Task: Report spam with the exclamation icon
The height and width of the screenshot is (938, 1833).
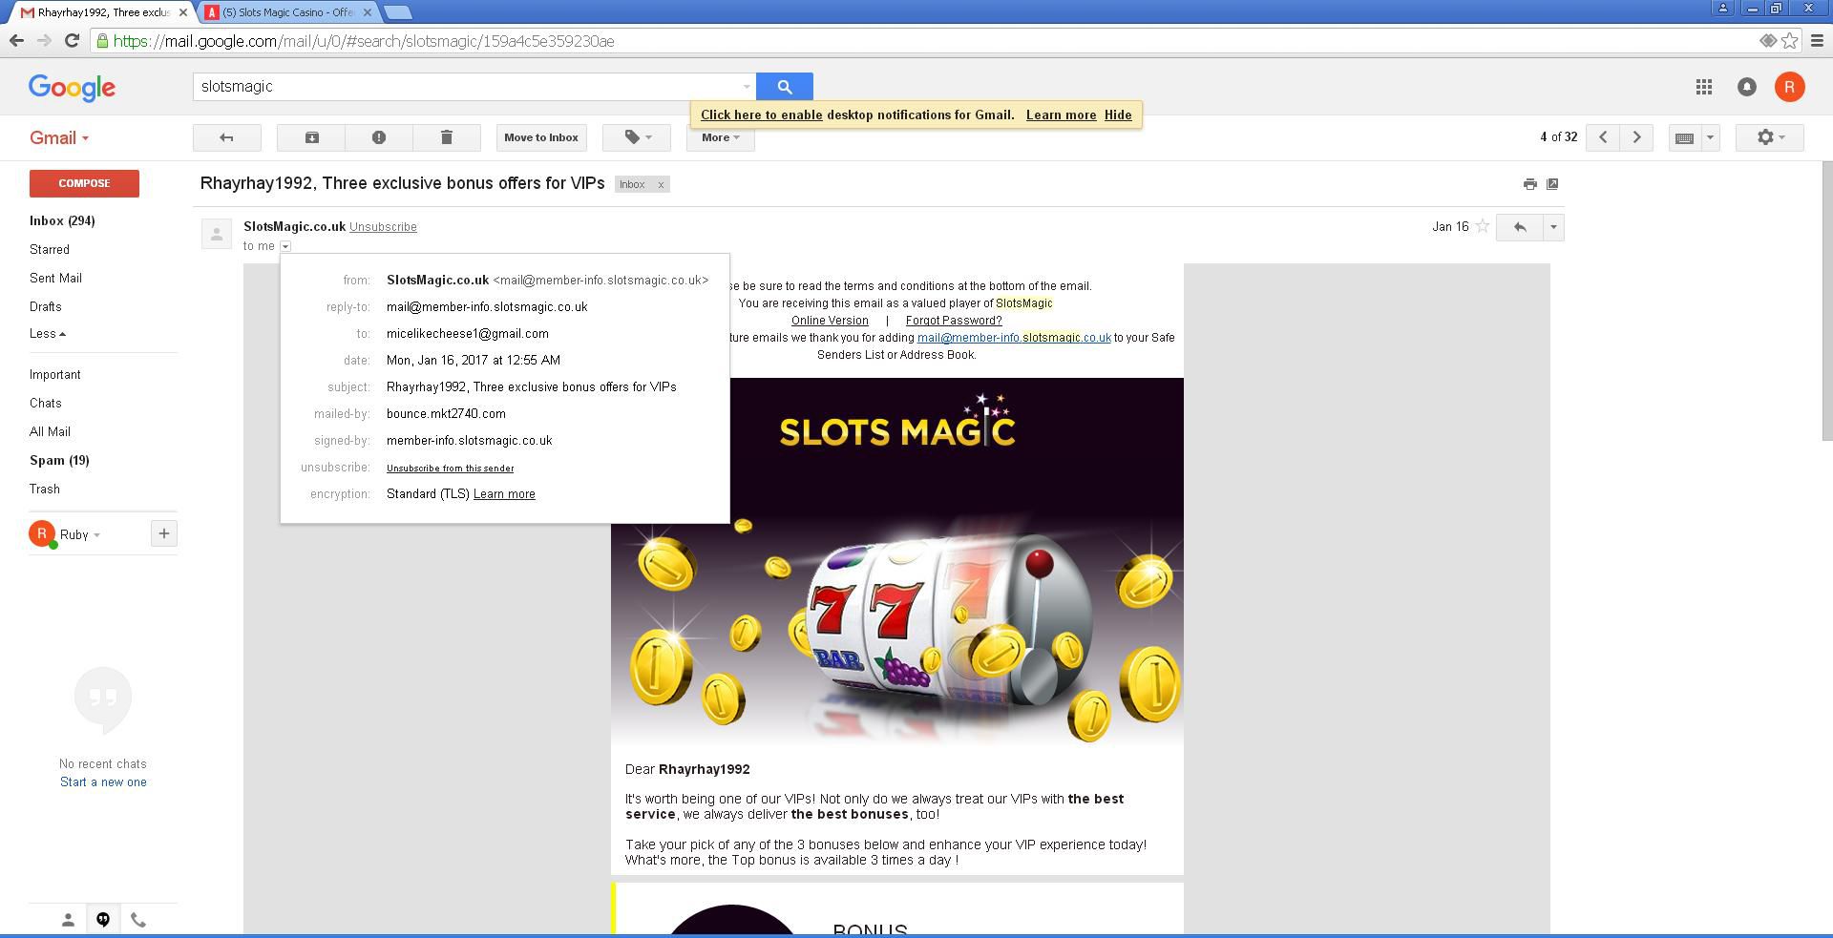Action: point(379,137)
